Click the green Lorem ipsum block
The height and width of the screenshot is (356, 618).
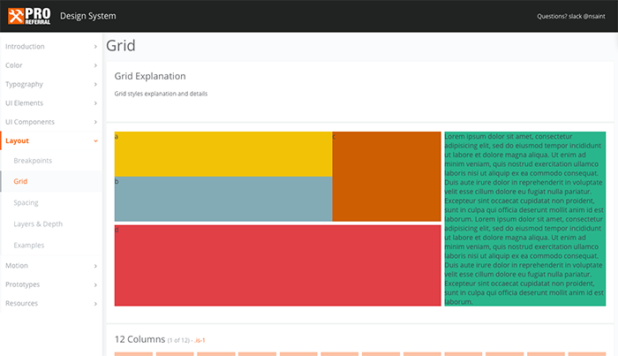525,219
